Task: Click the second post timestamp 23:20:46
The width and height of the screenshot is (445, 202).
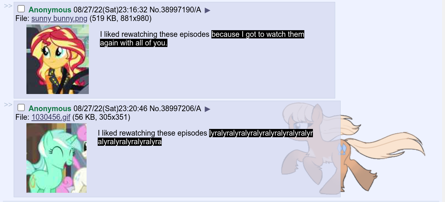Action: [133, 109]
